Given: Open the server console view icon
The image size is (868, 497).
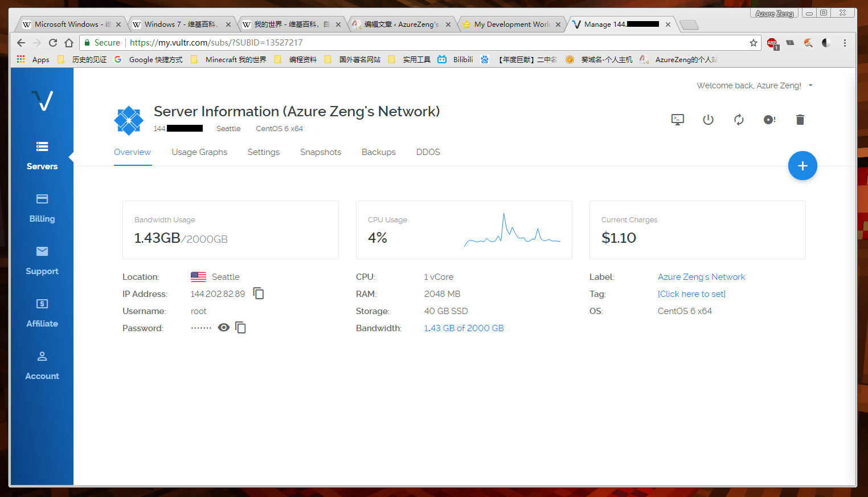Looking at the screenshot, I should tap(677, 120).
